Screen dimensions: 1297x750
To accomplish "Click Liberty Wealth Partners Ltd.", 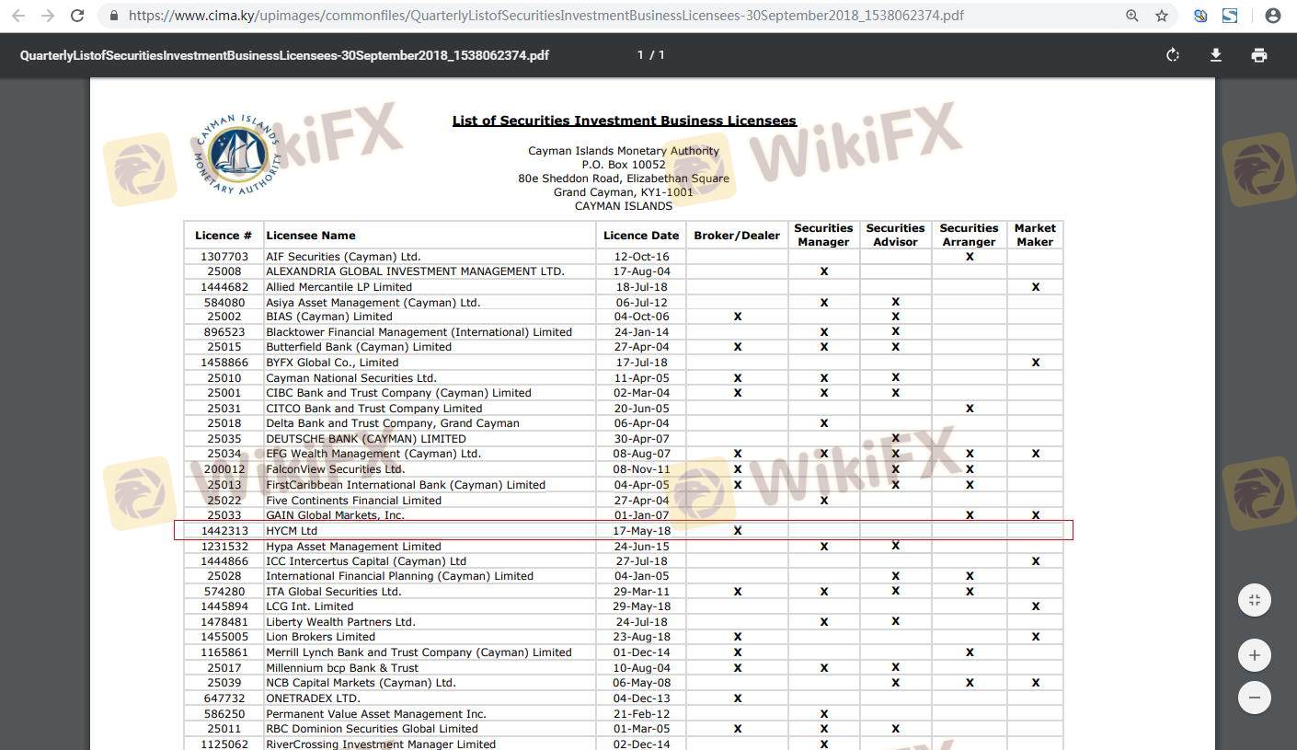I will click(340, 622).
